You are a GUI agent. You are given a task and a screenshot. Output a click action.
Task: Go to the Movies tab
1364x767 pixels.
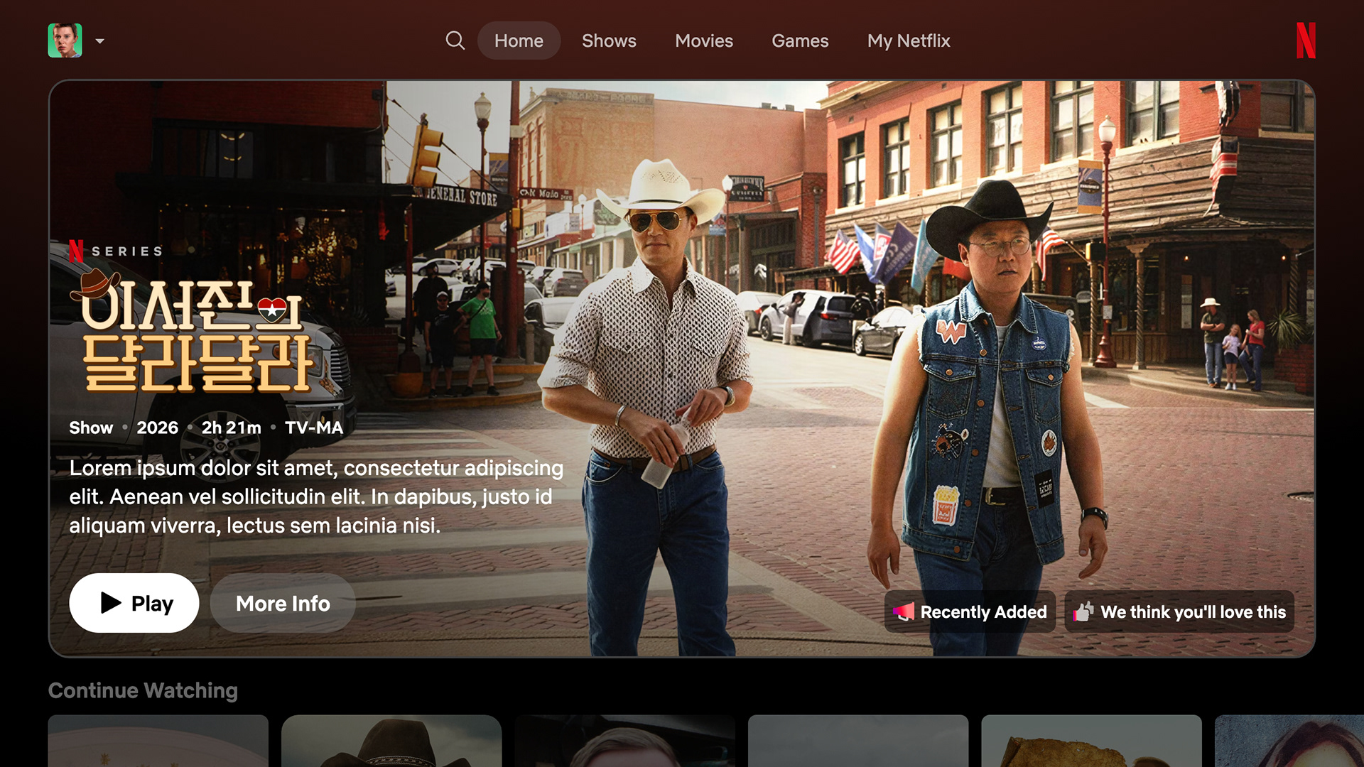click(x=703, y=40)
